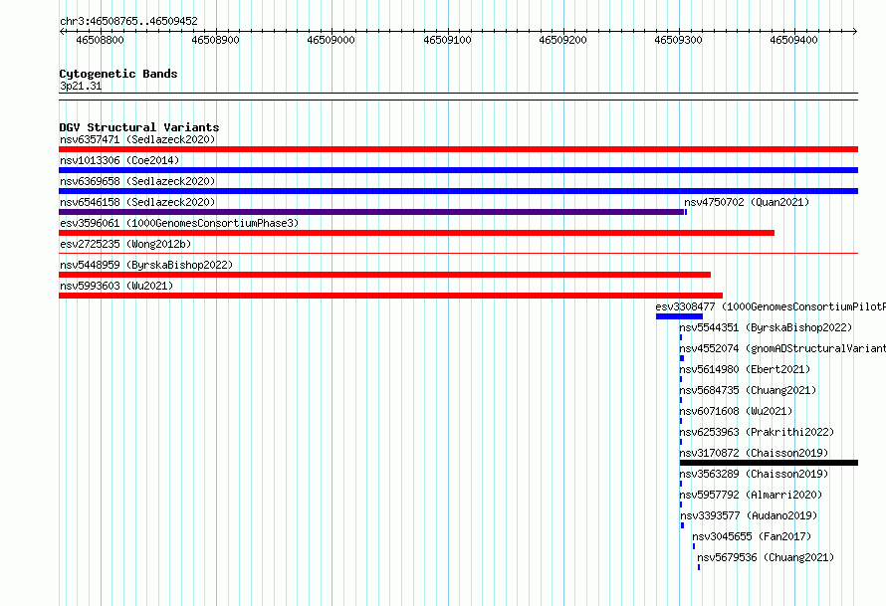
Task: Click the thin red esv2725235 line
Action: [458, 253]
